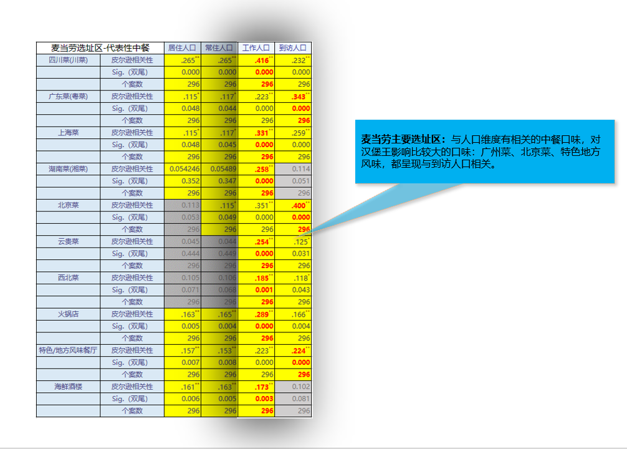627x449 pixels.
Task: Select the red .289 cell for 火锅店
Action: coord(256,314)
